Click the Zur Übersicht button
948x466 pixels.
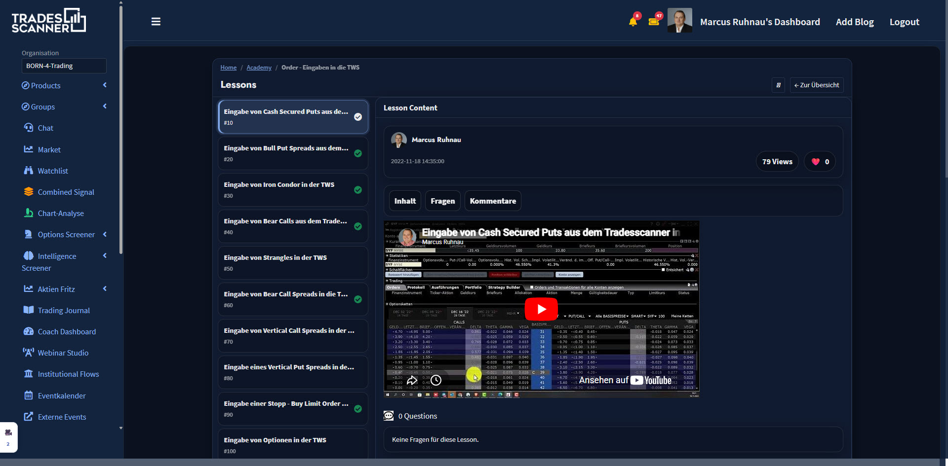coord(817,85)
